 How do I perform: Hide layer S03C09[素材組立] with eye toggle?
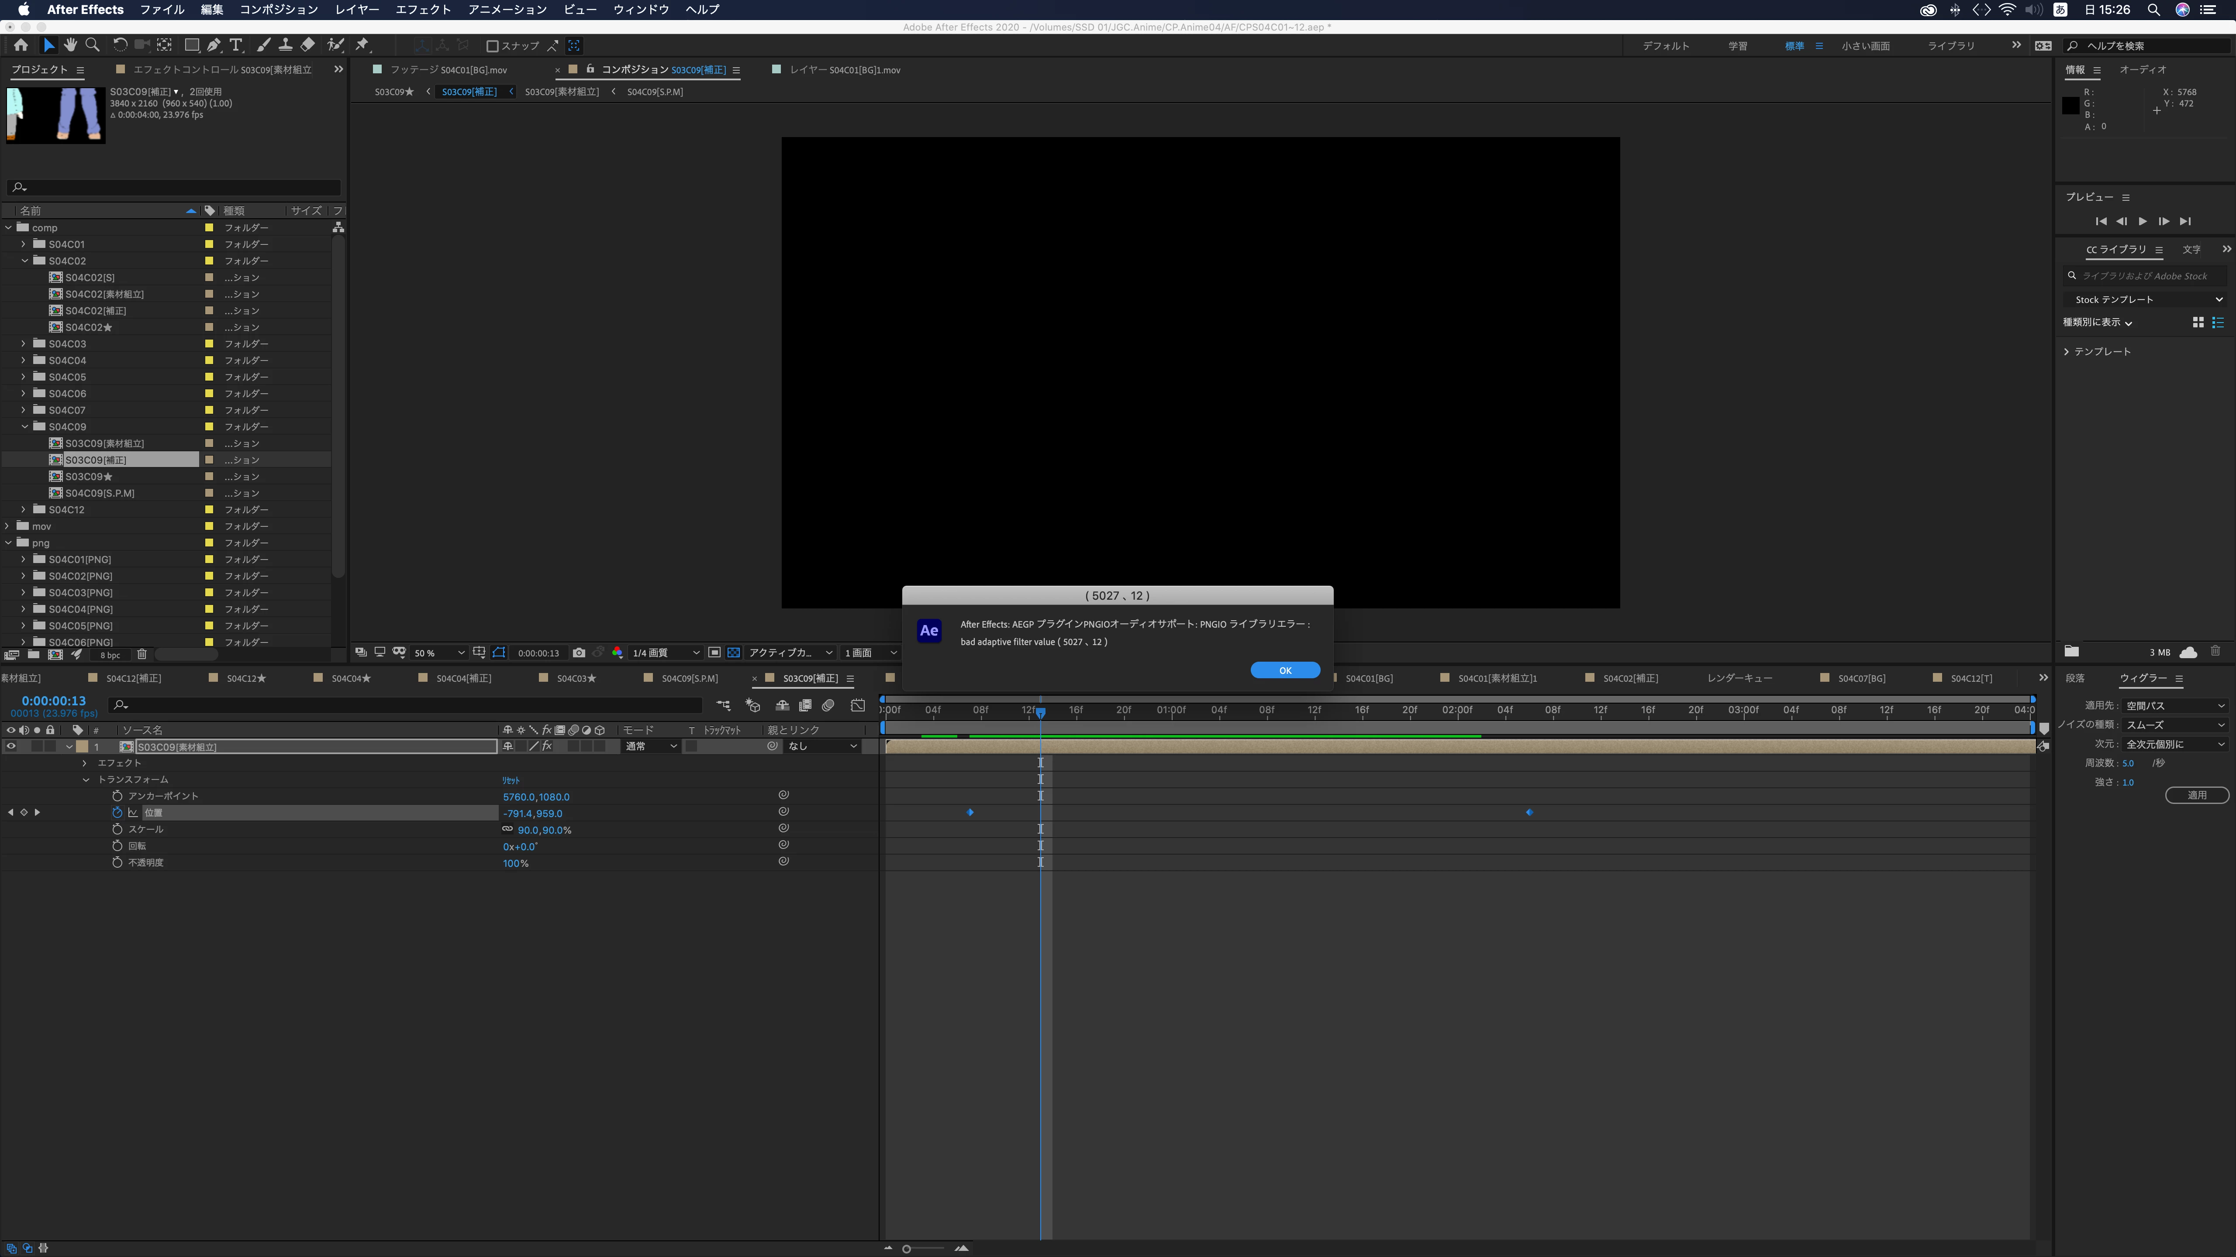(x=11, y=746)
